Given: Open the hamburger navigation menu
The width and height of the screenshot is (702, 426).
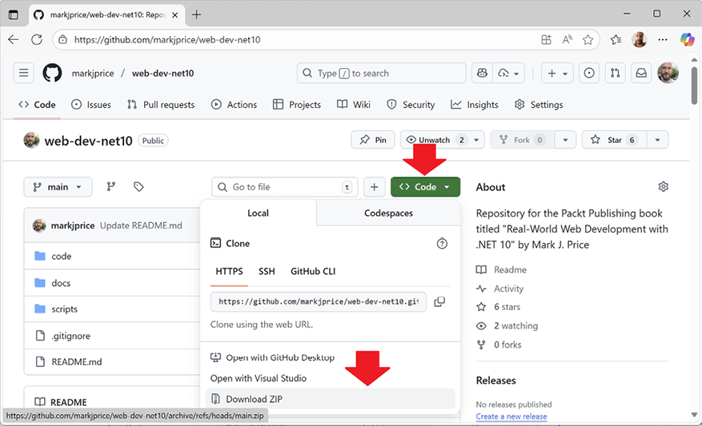Looking at the screenshot, I should pyautogui.click(x=24, y=73).
